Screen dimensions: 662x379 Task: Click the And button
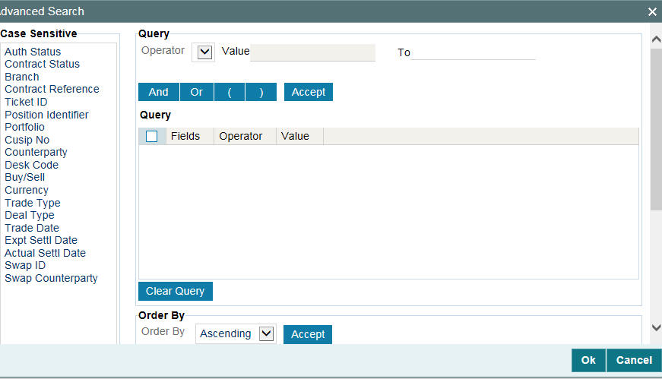(159, 92)
